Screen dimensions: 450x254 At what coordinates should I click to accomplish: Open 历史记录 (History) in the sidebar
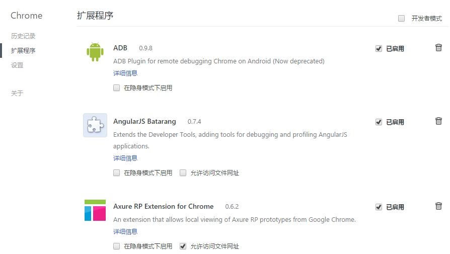click(23, 36)
